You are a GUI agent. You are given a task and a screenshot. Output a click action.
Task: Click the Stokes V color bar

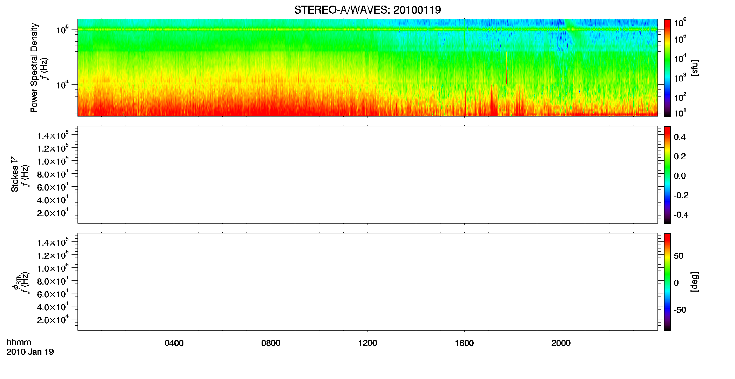[667, 175]
